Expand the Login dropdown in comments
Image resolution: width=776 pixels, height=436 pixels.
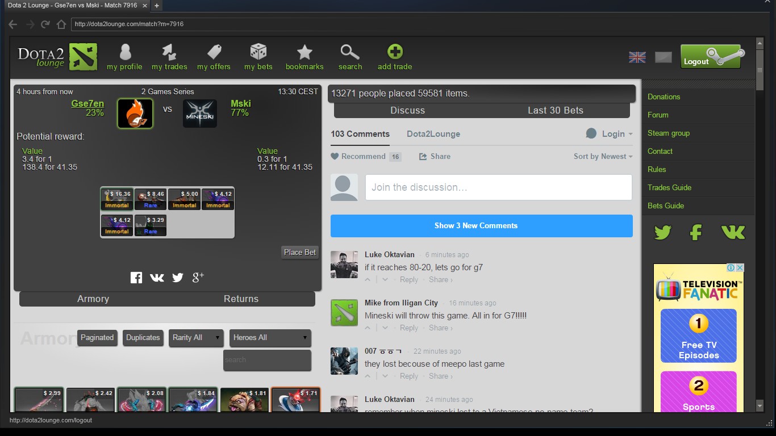[610, 133]
